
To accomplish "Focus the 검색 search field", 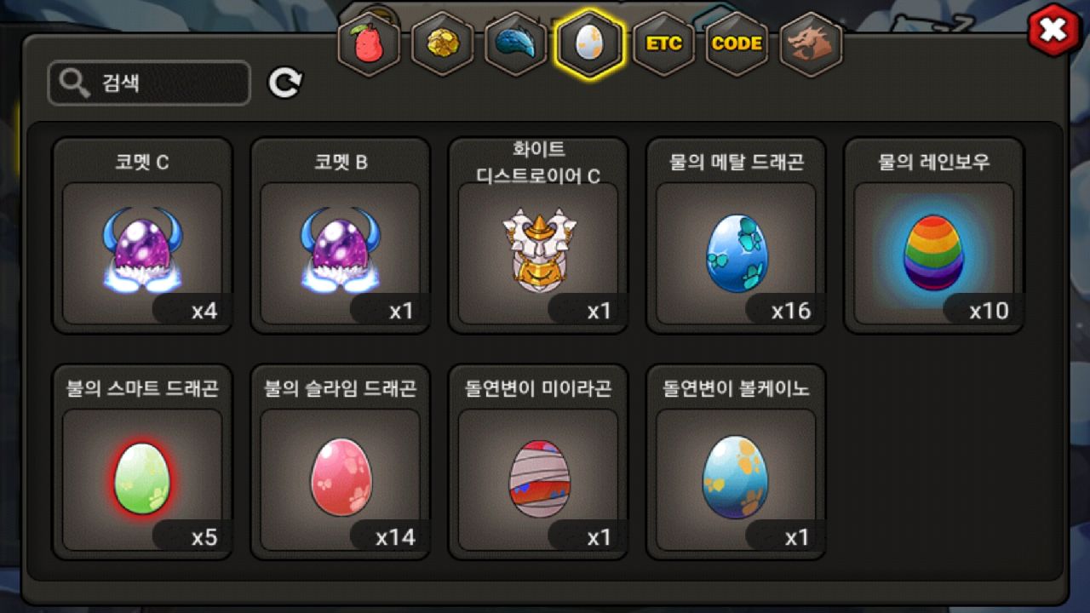I will (x=149, y=83).
